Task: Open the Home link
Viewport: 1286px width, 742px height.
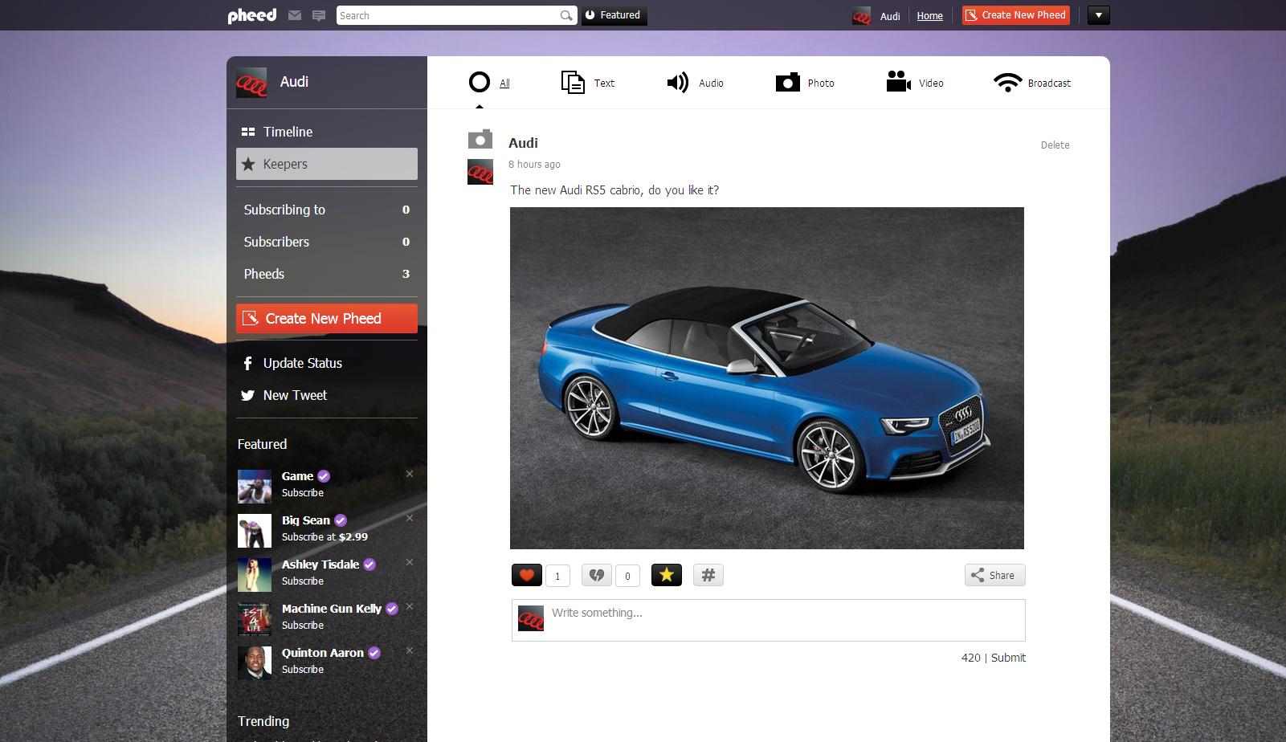Action: tap(929, 15)
